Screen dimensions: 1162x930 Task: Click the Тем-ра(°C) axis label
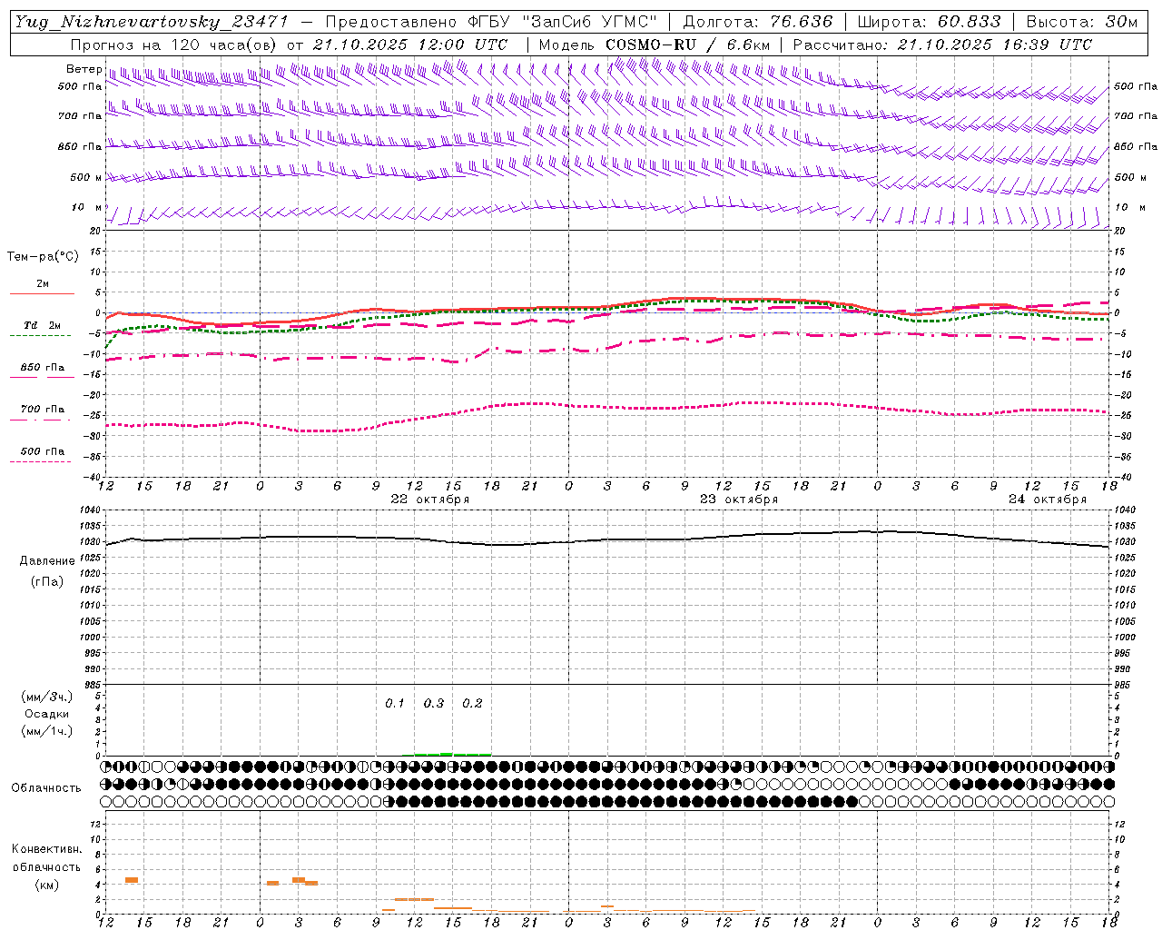43,257
